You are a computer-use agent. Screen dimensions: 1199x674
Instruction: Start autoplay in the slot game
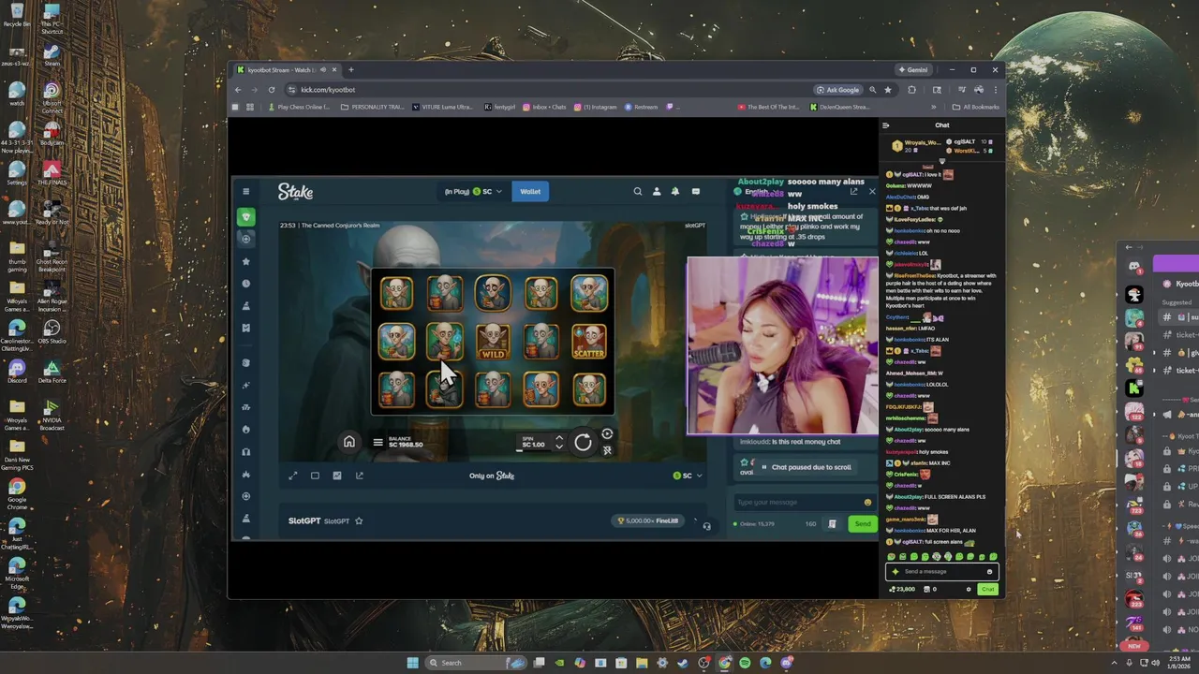click(607, 433)
